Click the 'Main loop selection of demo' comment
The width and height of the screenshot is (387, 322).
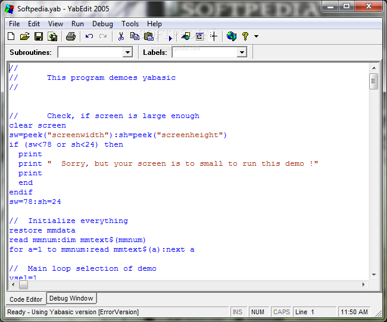(83, 268)
